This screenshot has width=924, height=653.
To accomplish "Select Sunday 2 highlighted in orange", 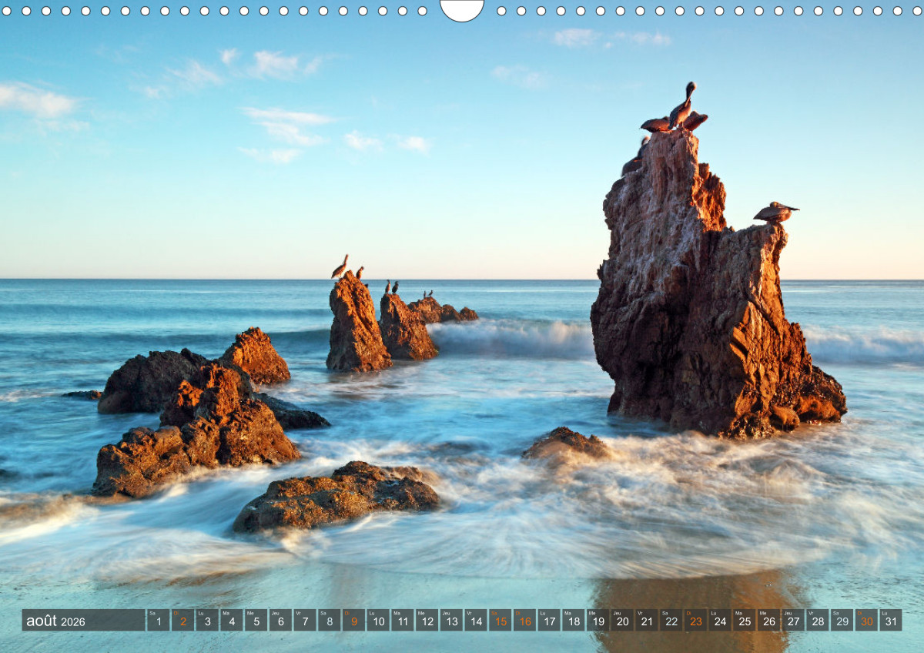I will (182, 621).
